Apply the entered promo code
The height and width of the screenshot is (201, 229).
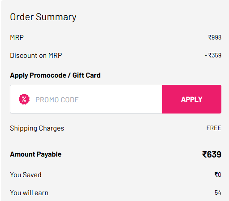point(192,99)
